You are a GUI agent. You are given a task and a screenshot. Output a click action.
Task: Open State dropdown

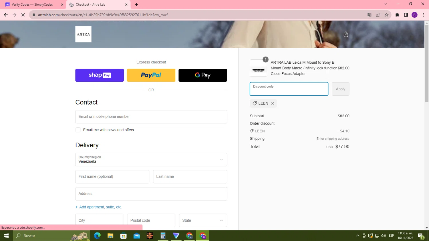pos(203,220)
